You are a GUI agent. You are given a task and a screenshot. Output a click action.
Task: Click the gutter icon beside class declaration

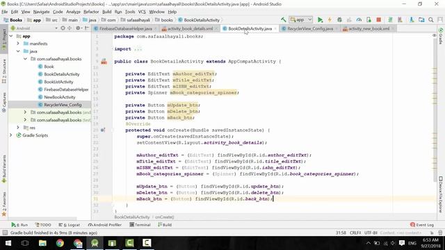coord(104,61)
